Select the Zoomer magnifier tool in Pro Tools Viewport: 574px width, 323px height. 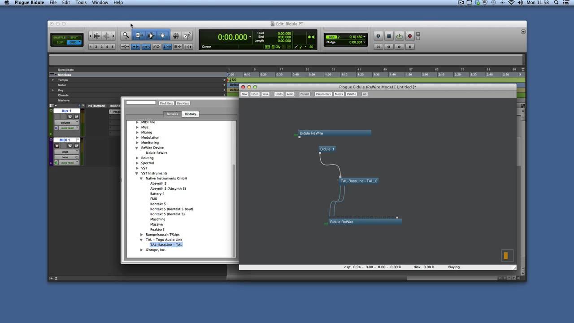point(126,35)
